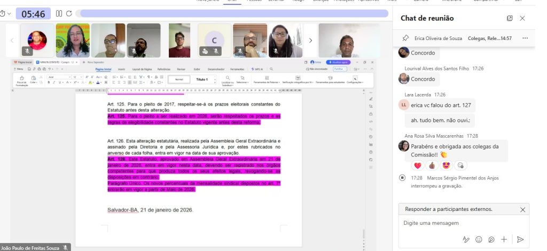
Task: Show next participants with right arrow
Action: click(x=310, y=40)
